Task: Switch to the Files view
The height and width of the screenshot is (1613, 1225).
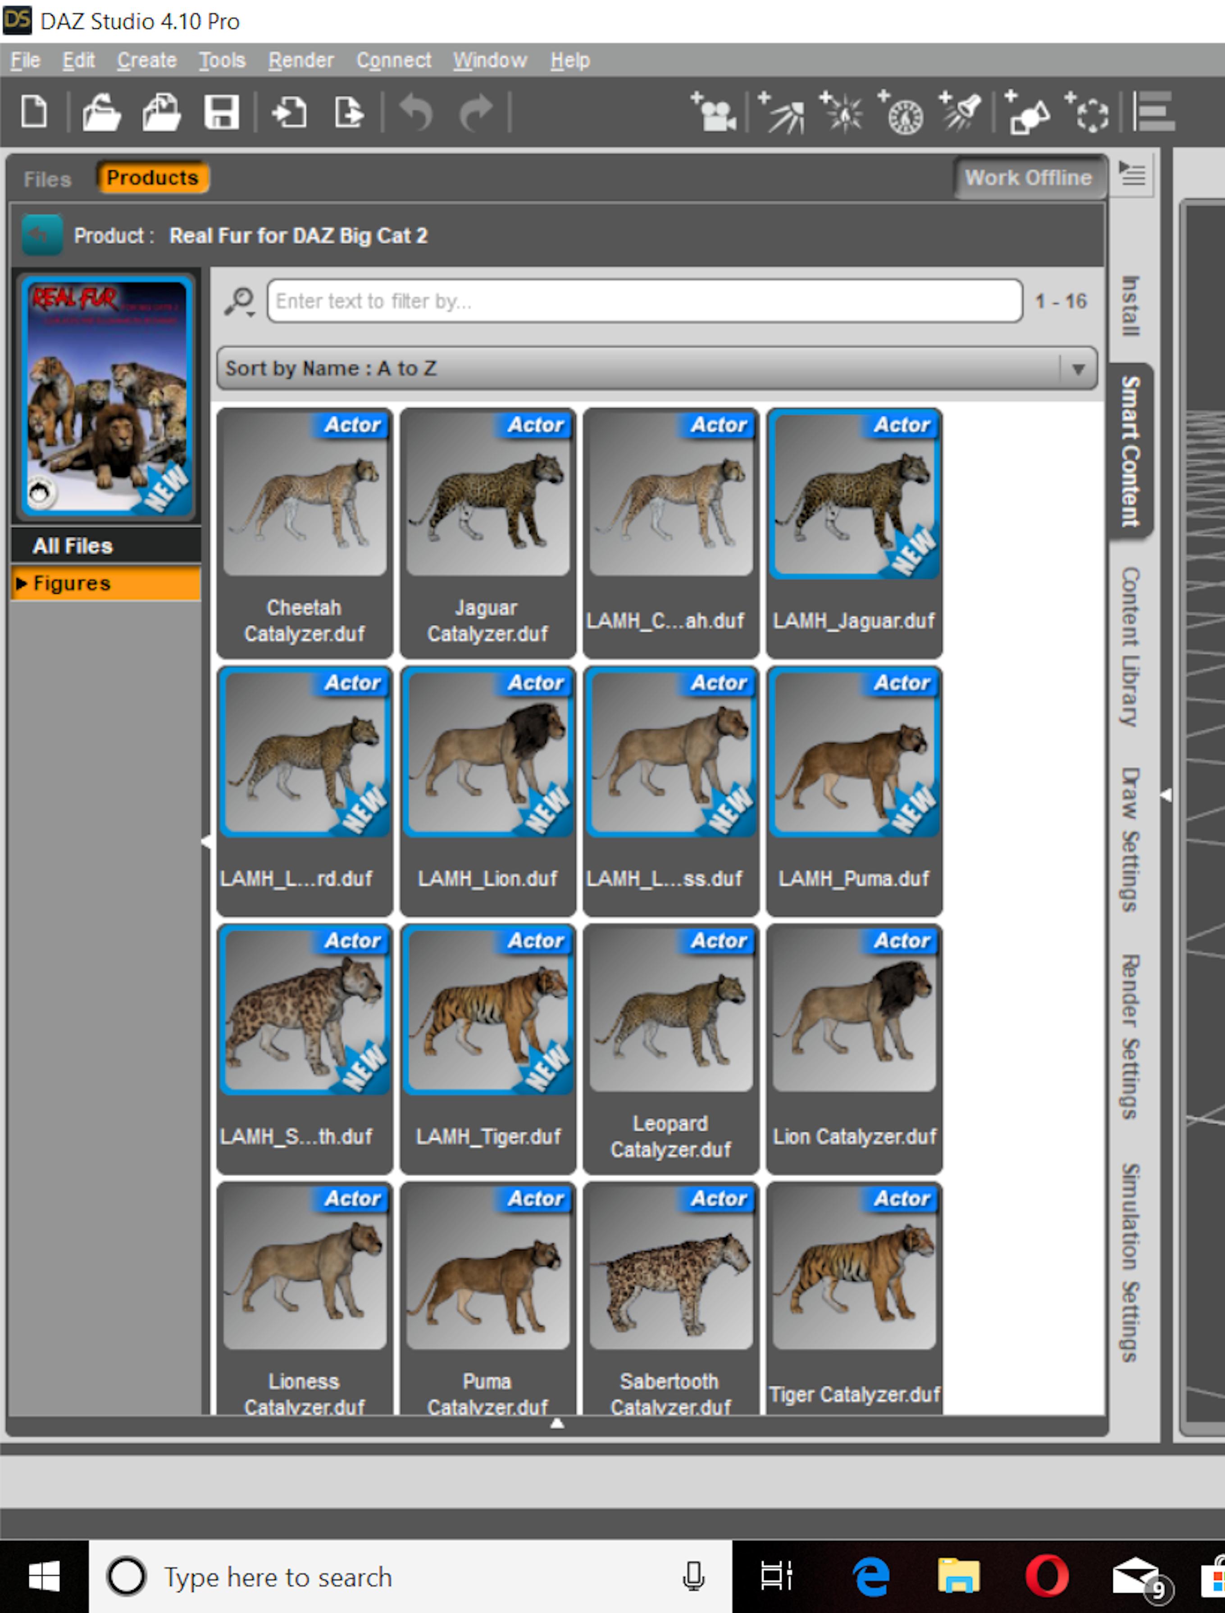Action: pos(47,179)
